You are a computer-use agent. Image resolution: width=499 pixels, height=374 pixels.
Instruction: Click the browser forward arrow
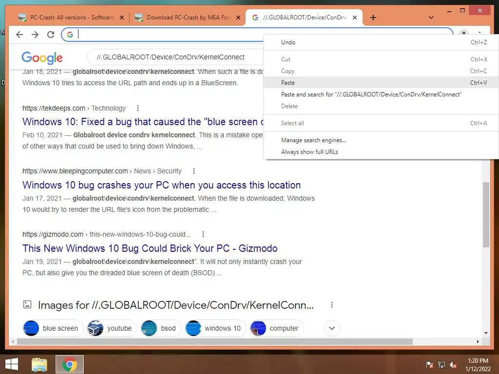point(35,35)
